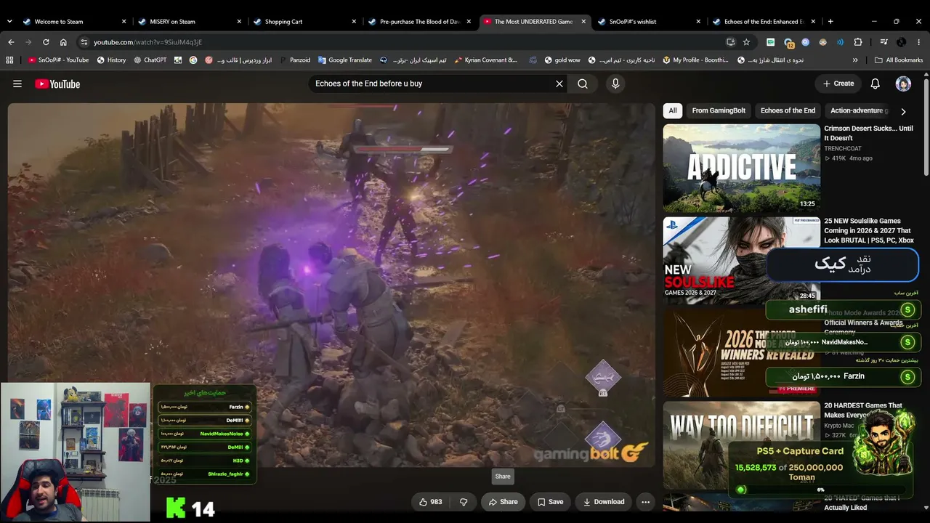Open the browser Extensions puzzle icon
This screenshot has height=523, width=930.
[x=858, y=42]
